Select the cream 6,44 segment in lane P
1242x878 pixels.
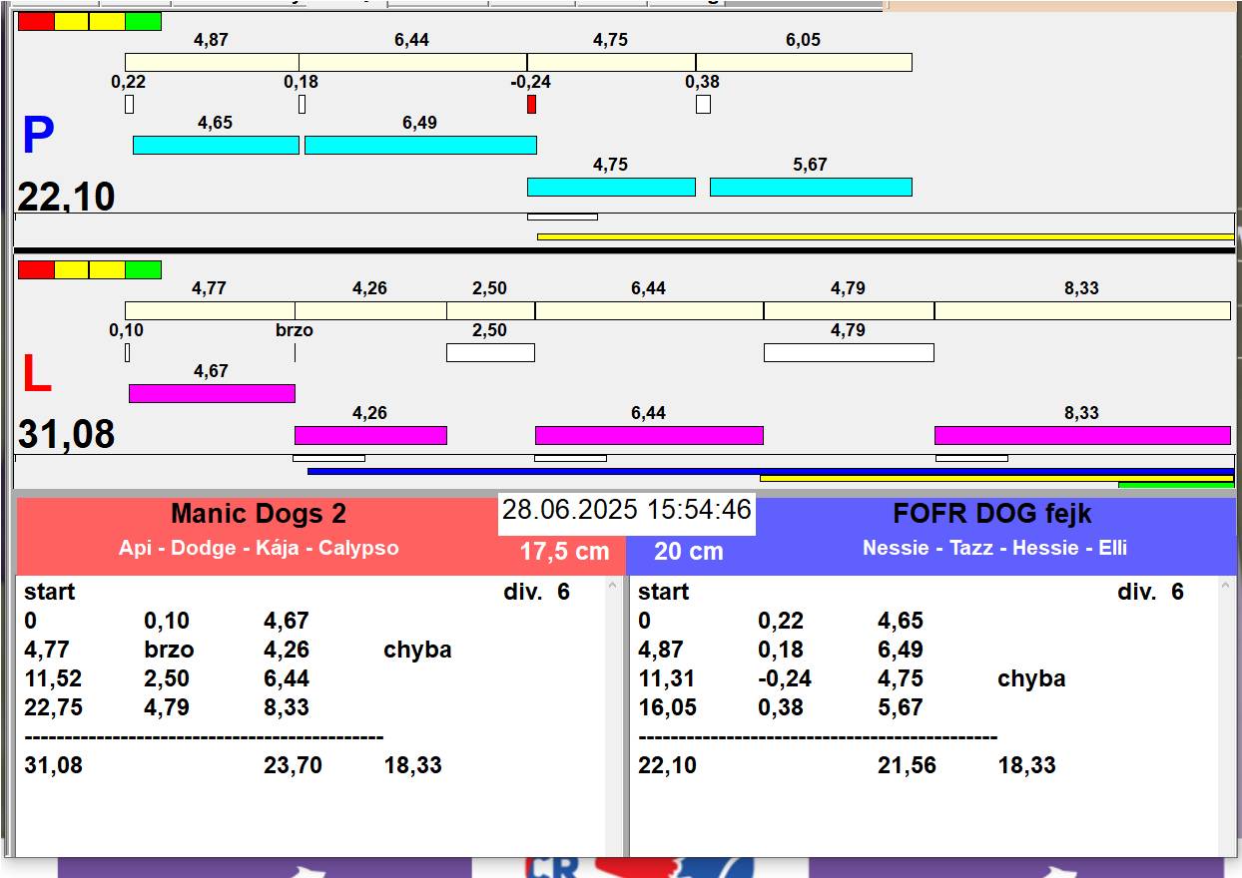pos(412,62)
